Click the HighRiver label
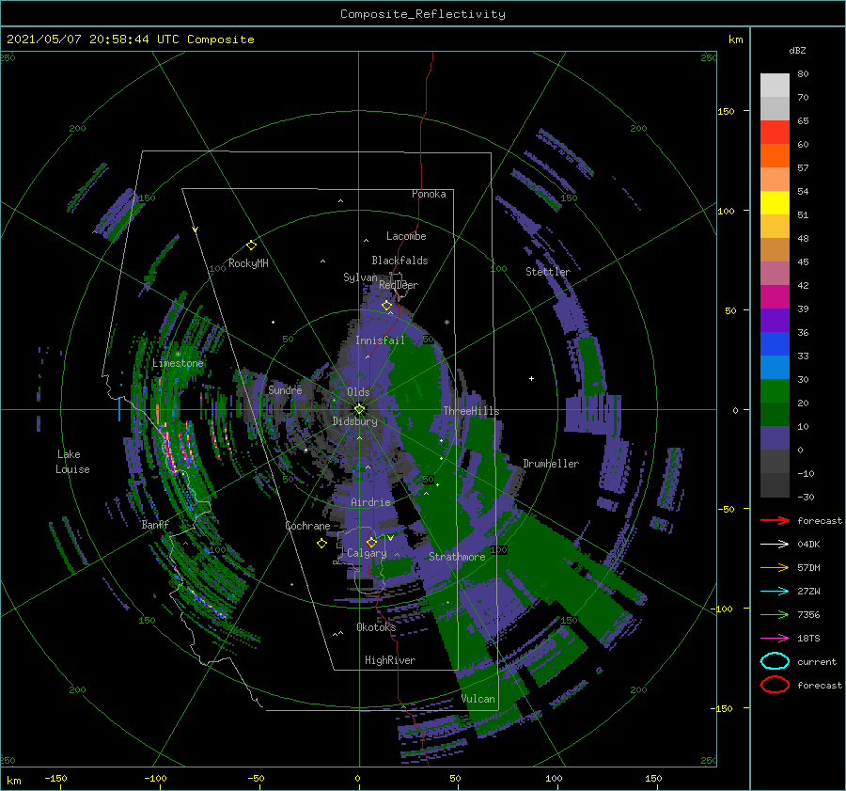Image resolution: width=846 pixels, height=791 pixels. [390, 660]
